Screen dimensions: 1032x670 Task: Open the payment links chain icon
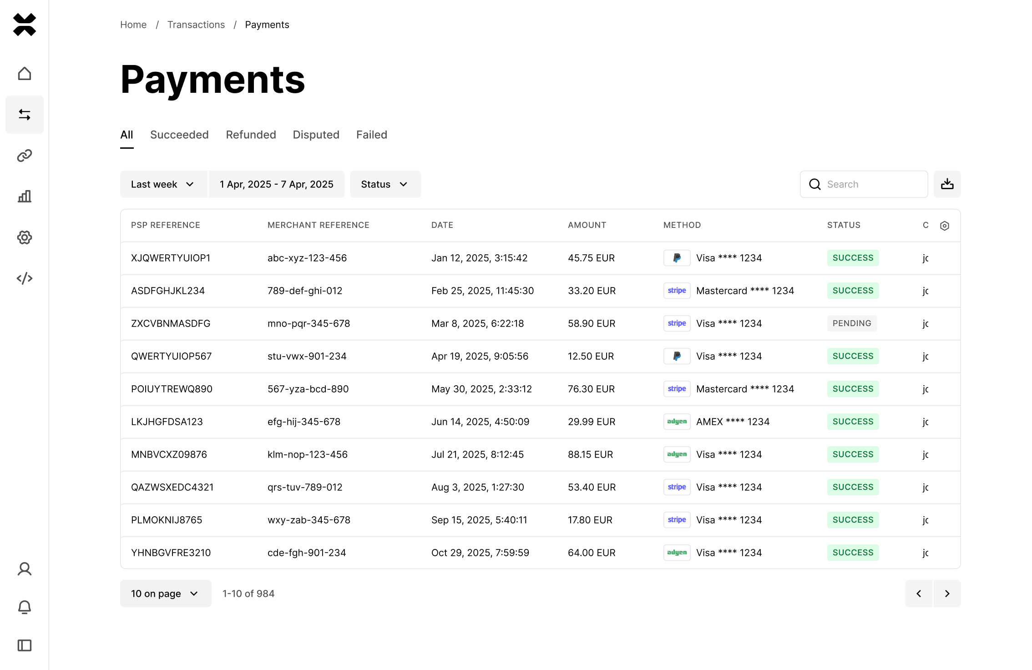25,156
